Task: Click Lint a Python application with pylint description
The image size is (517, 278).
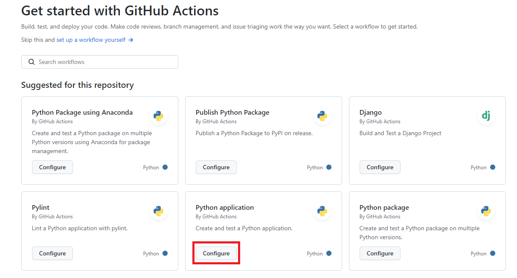Action: coord(80,228)
